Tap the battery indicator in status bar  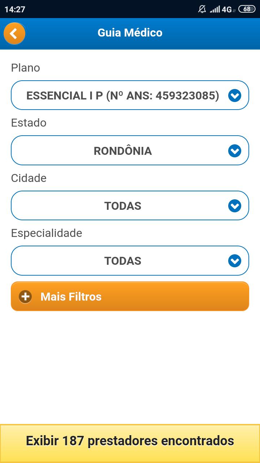(247, 9)
